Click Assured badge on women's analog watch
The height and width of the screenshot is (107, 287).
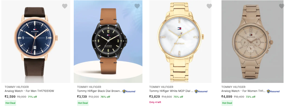tap(273, 91)
